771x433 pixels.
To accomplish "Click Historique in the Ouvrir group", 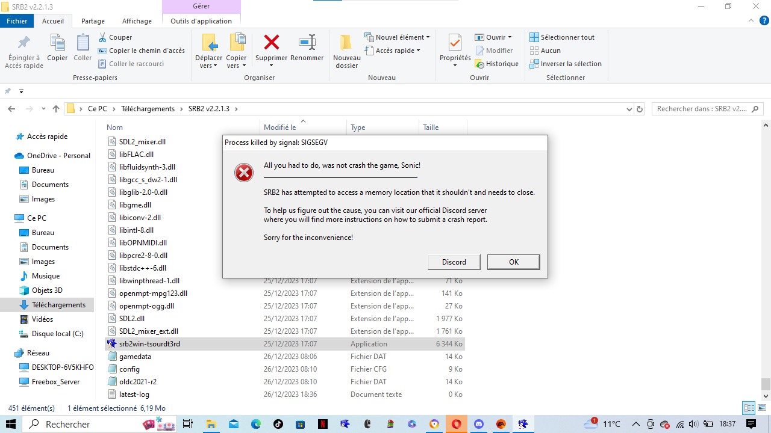I will pos(497,64).
